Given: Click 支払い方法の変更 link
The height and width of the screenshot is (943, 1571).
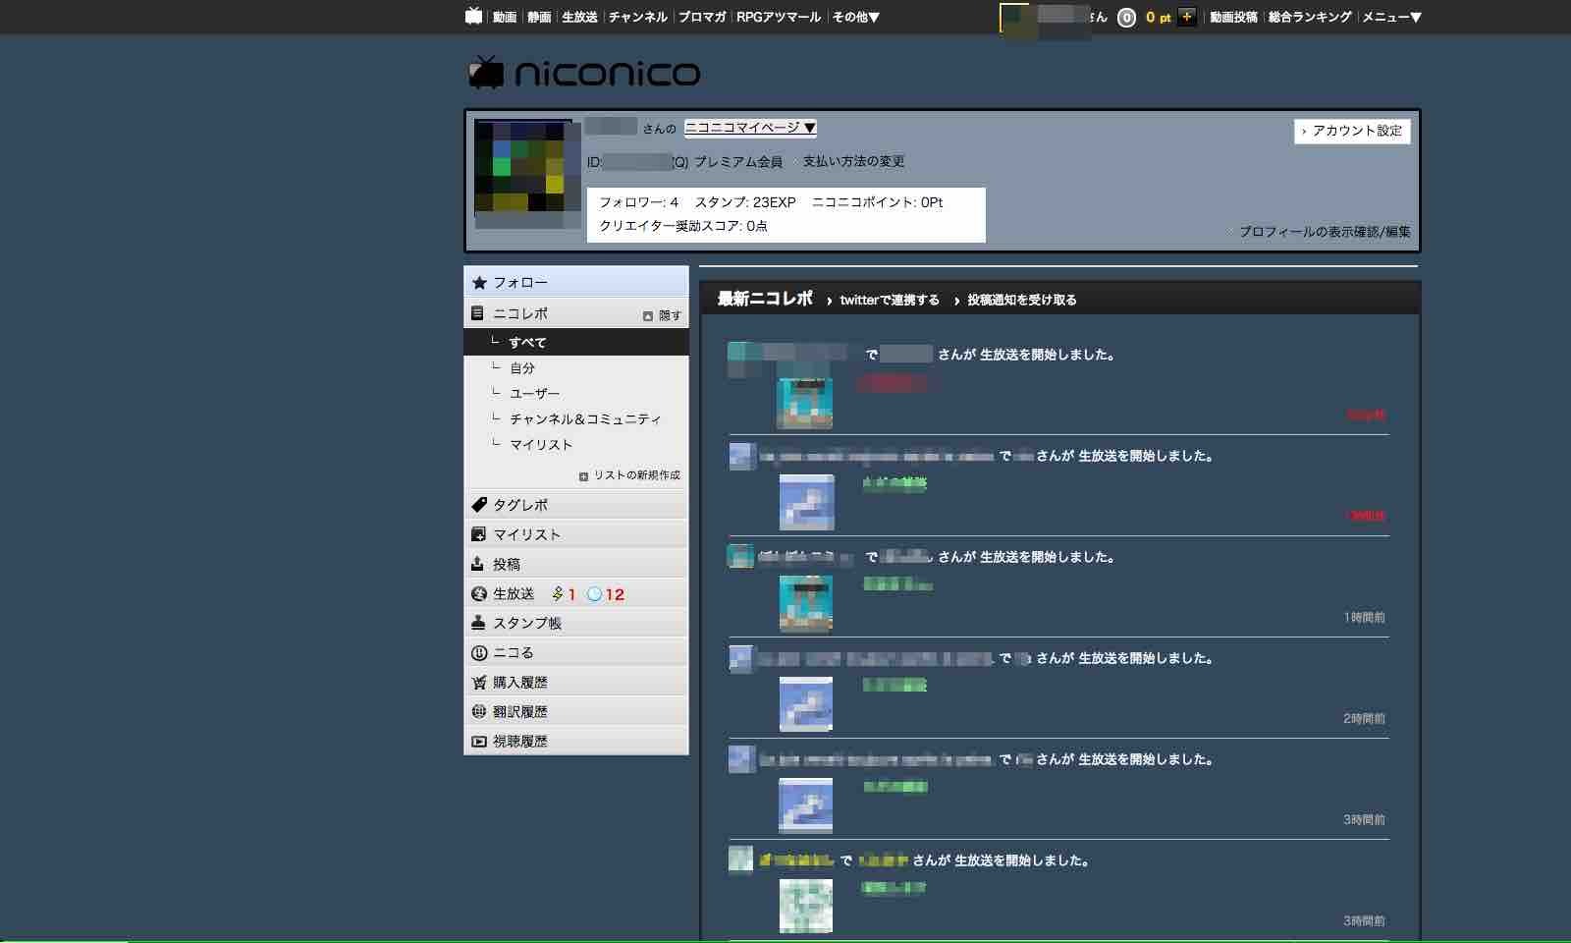Looking at the screenshot, I should (853, 161).
